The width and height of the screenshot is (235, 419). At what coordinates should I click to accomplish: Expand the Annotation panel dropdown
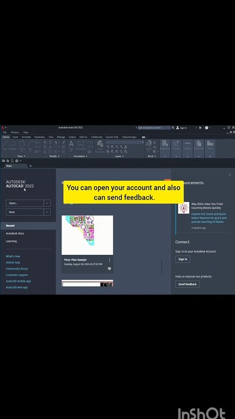pyautogui.click(x=80, y=156)
